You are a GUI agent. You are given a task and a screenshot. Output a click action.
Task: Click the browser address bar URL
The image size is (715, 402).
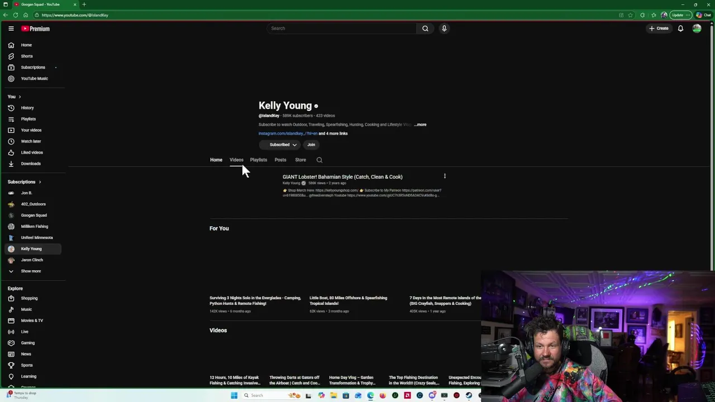pyautogui.click(x=75, y=15)
